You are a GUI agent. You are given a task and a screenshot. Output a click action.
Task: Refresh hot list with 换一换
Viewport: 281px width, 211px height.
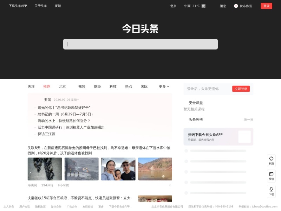[249, 120]
